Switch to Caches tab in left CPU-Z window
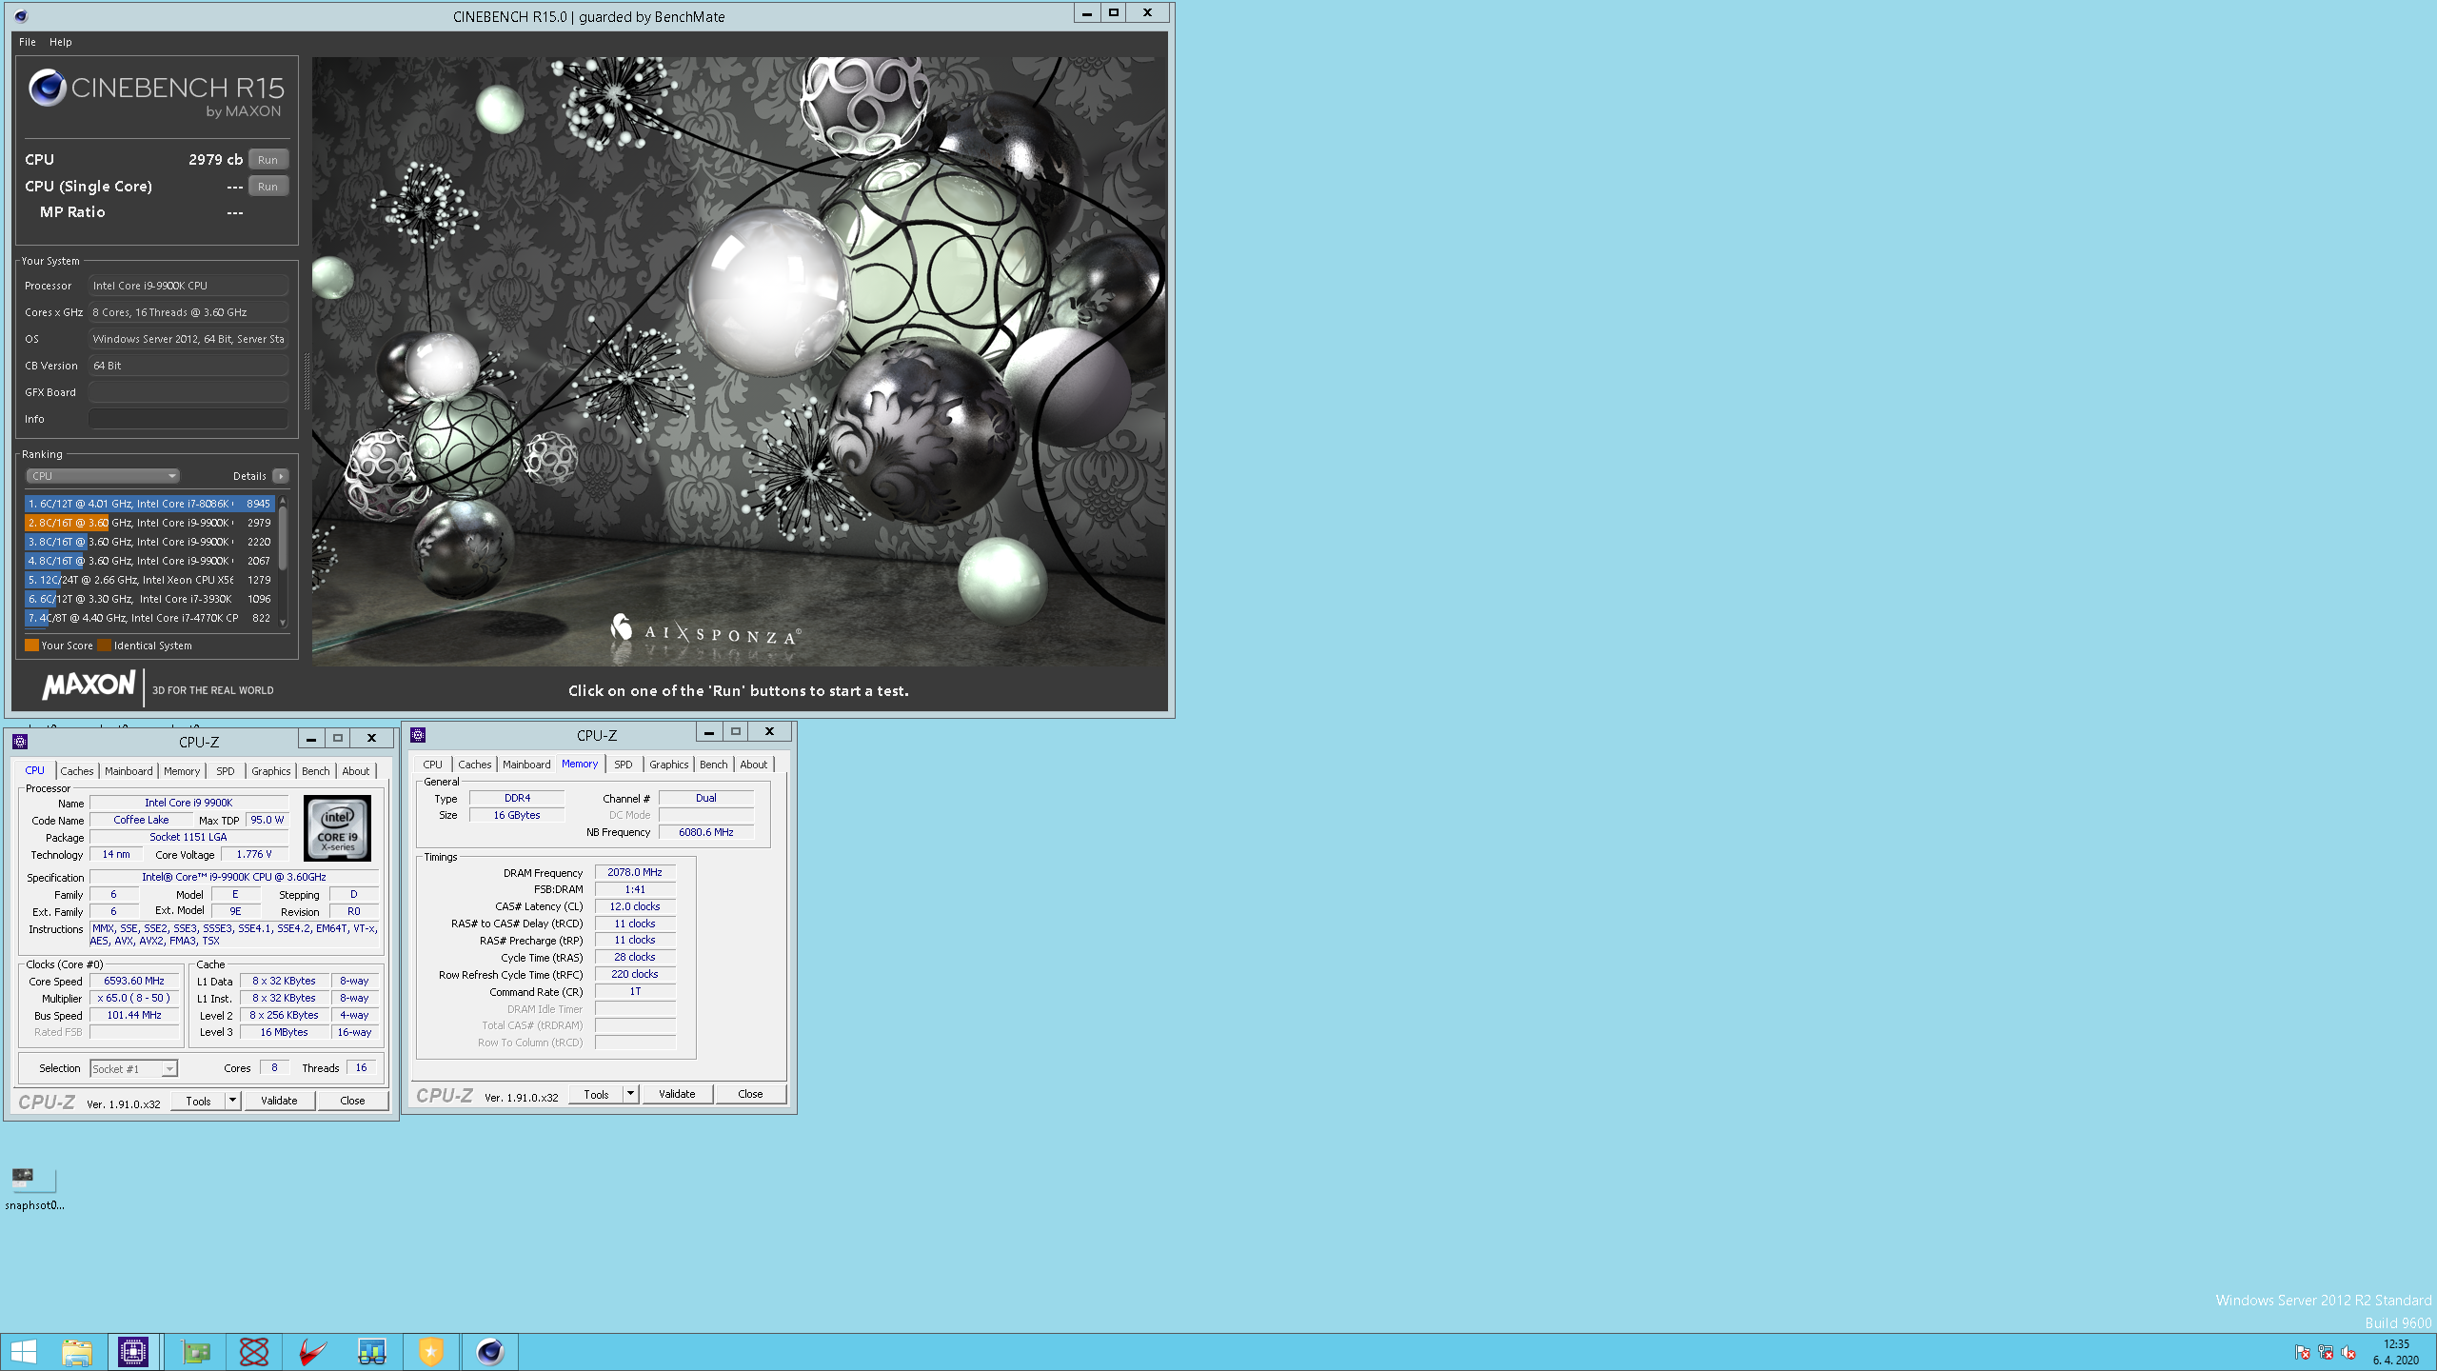 [x=77, y=771]
